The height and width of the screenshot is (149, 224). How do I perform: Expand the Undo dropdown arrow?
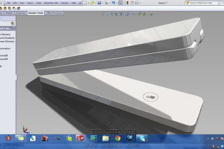pos(117,3)
